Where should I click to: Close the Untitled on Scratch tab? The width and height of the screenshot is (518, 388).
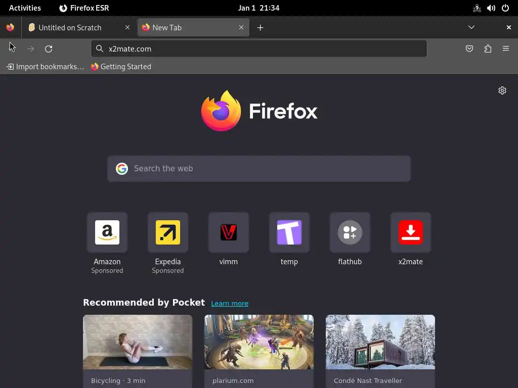pos(127,27)
